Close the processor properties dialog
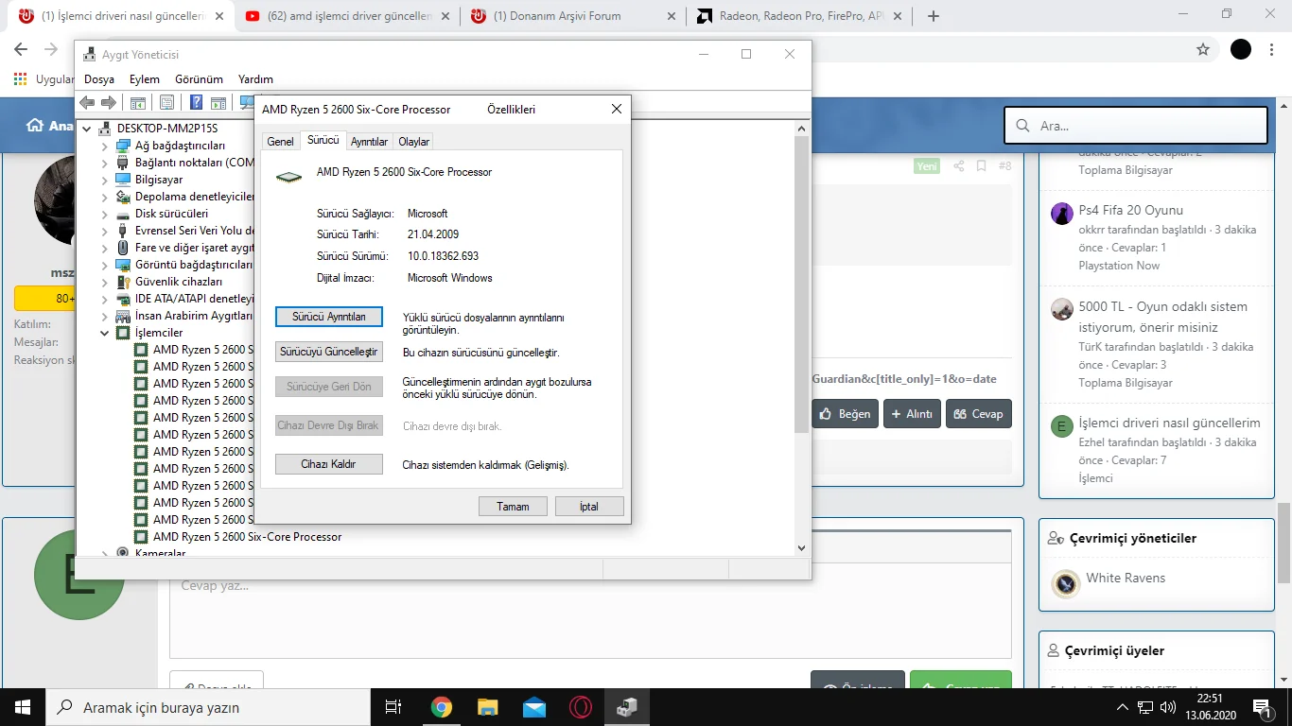The image size is (1292, 726). (x=617, y=109)
